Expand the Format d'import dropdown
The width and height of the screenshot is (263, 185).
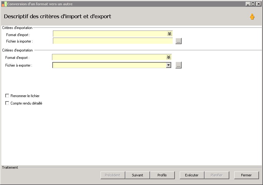(169, 34)
